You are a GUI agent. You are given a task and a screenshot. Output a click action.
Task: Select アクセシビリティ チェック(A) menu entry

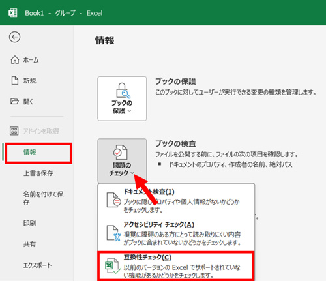tap(176, 233)
